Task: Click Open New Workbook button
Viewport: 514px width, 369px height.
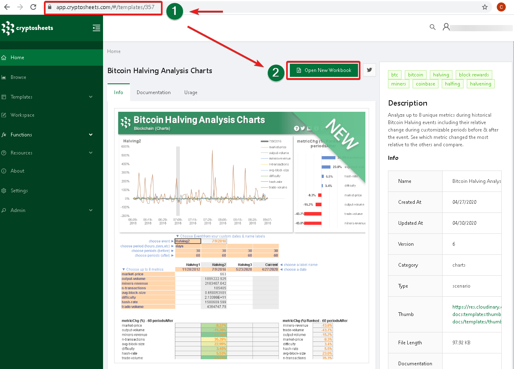Action: click(324, 70)
